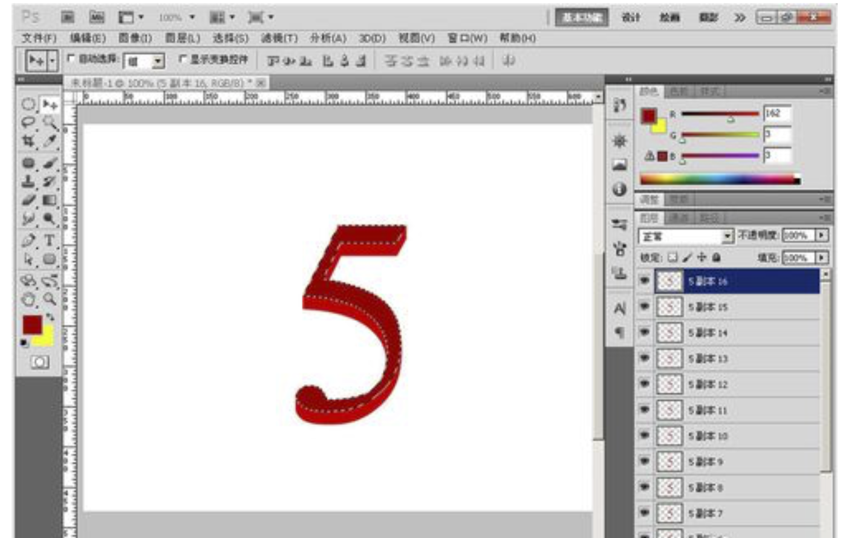843x538 pixels.
Task: Open the blend mode 正常 dropdown
Action: click(x=686, y=236)
